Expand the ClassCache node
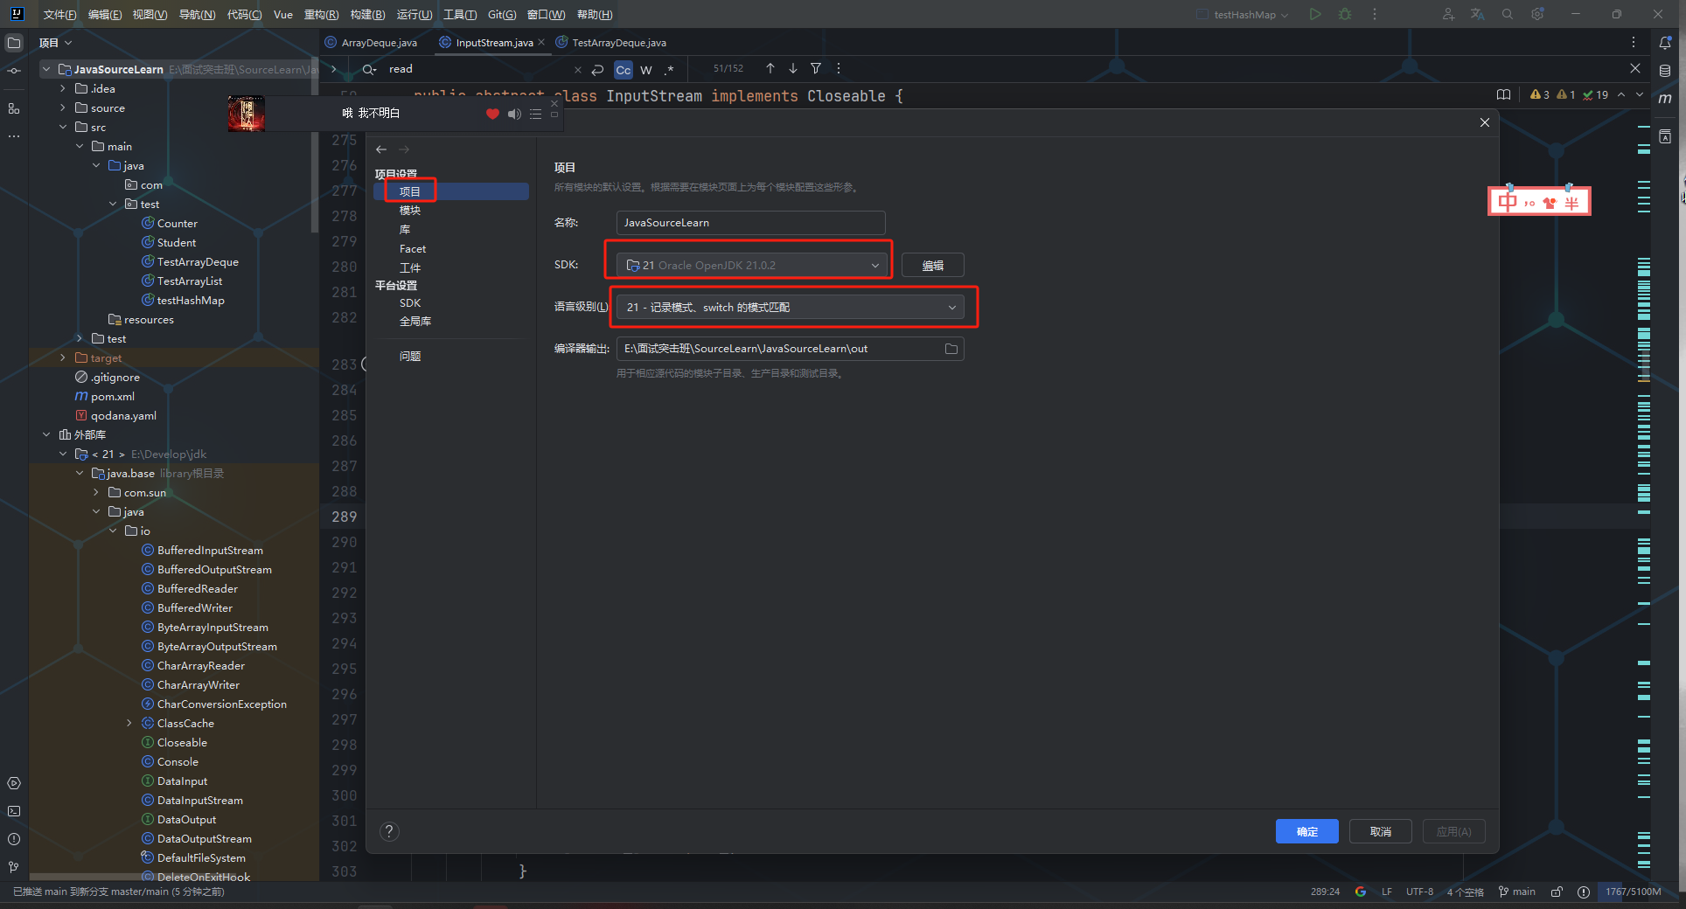Screen dimensions: 1686x909 [129, 723]
